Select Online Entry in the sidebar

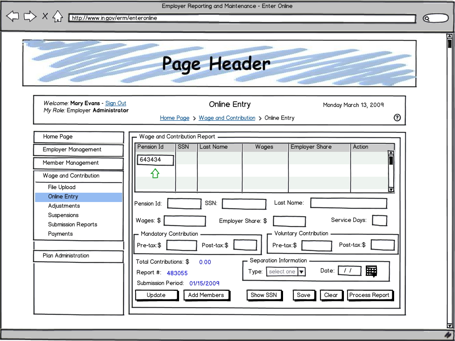[63, 197]
